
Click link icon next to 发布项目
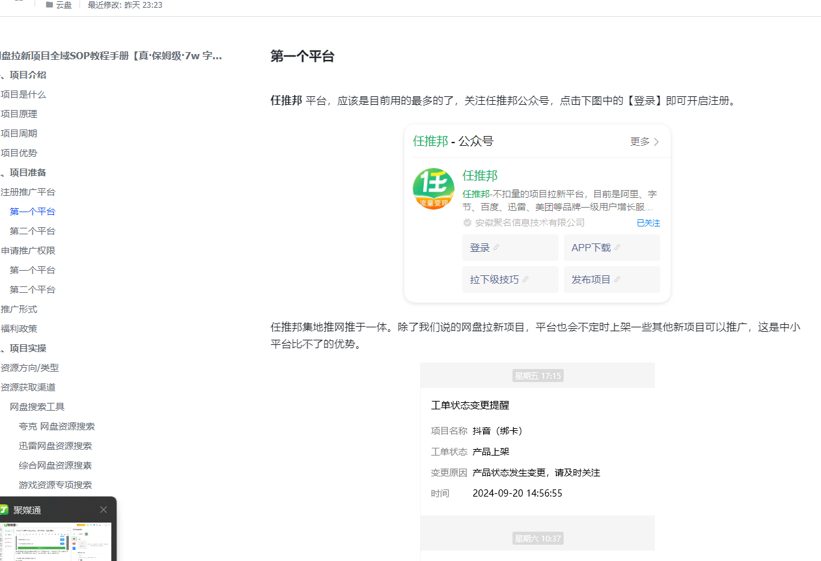(617, 280)
